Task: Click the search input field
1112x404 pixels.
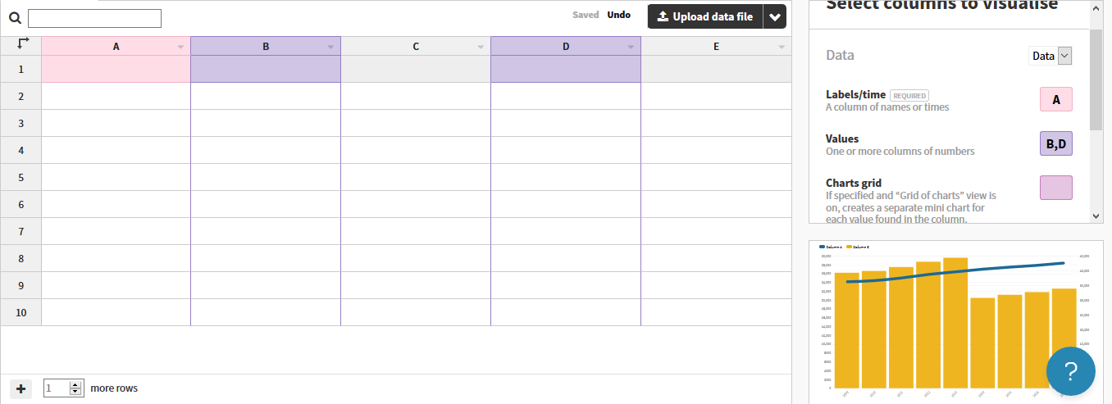Action: [94, 18]
